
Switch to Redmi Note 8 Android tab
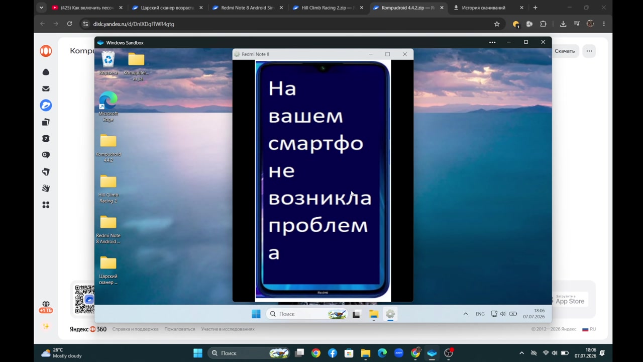(x=248, y=8)
